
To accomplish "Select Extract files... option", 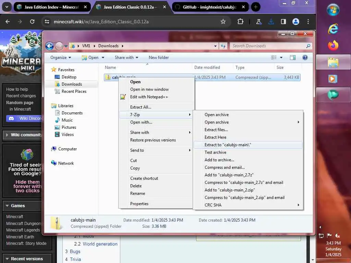I will coord(247,130).
